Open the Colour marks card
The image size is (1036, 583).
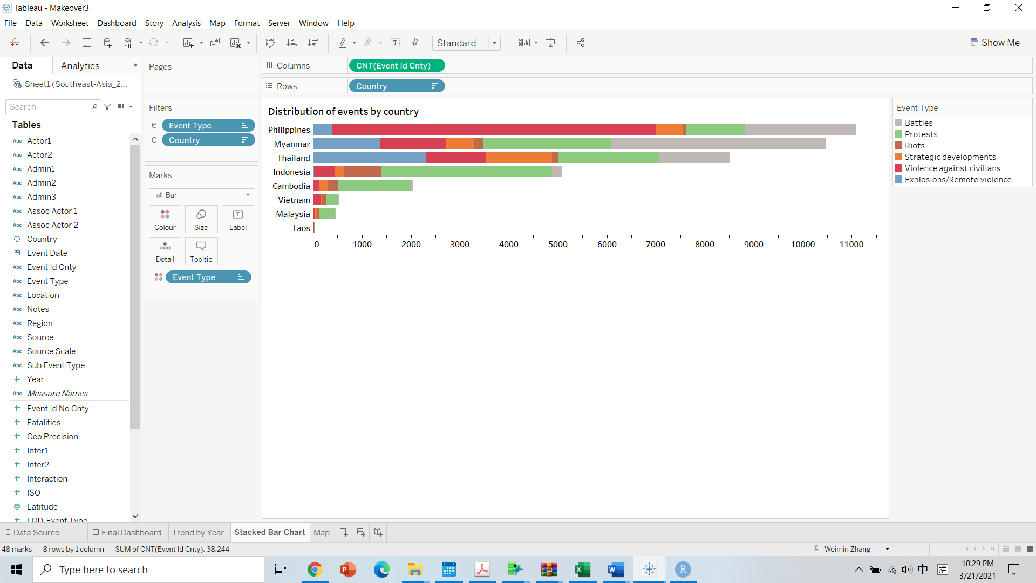pos(165,219)
